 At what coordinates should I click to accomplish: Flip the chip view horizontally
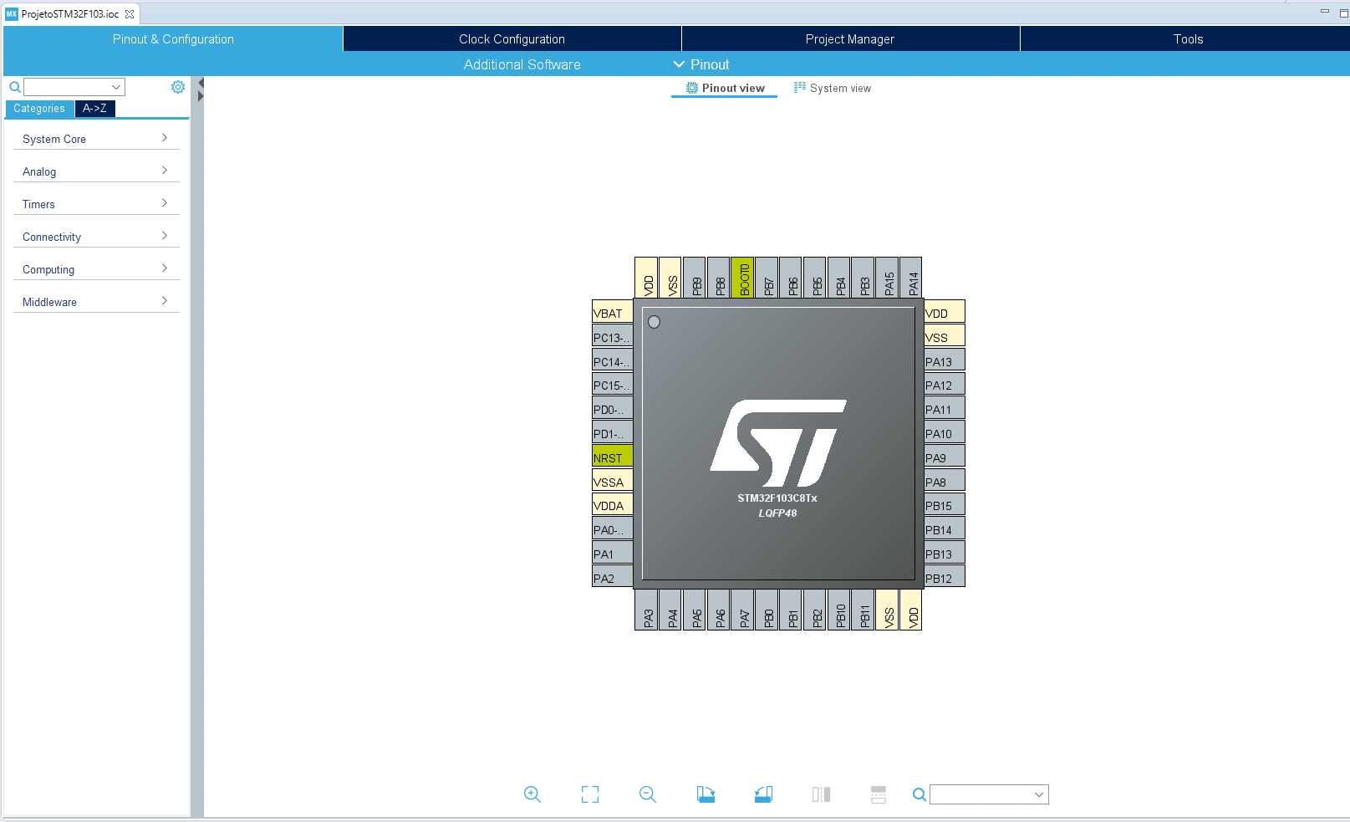click(x=821, y=794)
